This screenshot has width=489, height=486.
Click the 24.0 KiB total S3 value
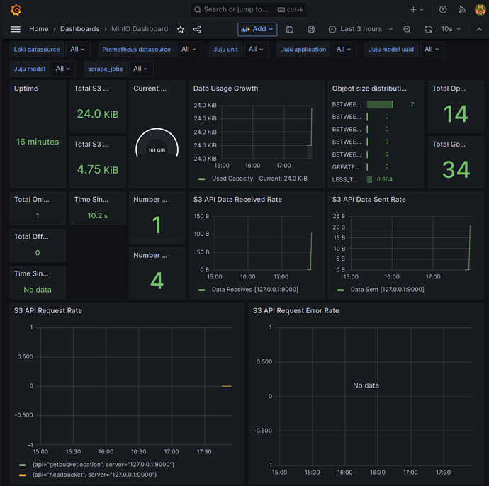pos(98,114)
